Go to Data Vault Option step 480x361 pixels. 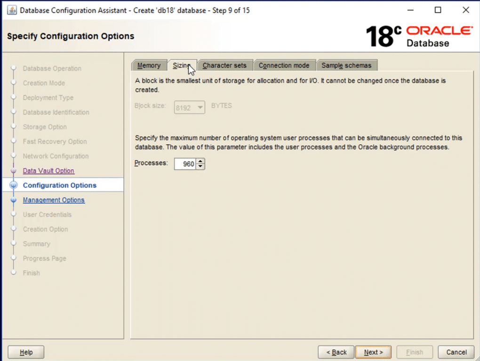[48, 171]
